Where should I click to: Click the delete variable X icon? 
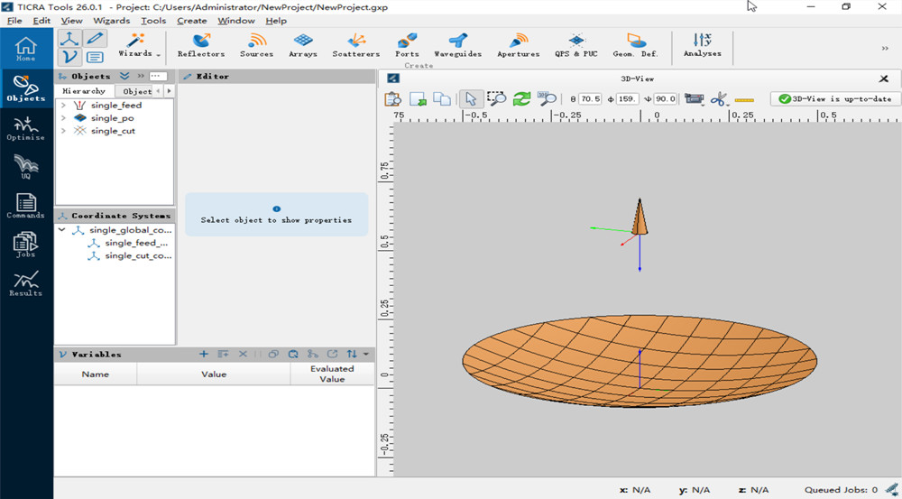pyautogui.click(x=243, y=354)
